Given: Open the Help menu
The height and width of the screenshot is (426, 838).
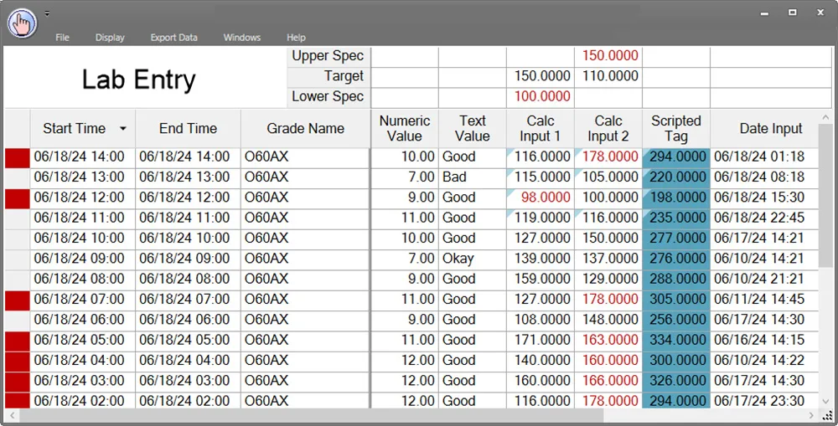Looking at the screenshot, I should [x=296, y=38].
